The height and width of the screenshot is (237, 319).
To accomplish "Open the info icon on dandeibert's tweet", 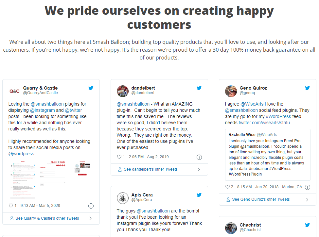I will [x=199, y=157].
